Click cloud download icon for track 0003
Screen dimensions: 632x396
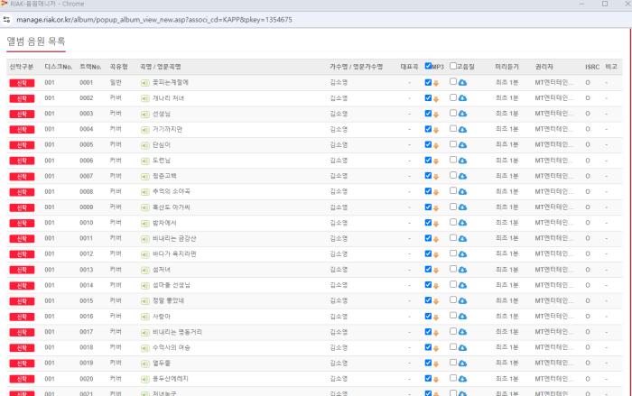pyautogui.click(x=462, y=114)
